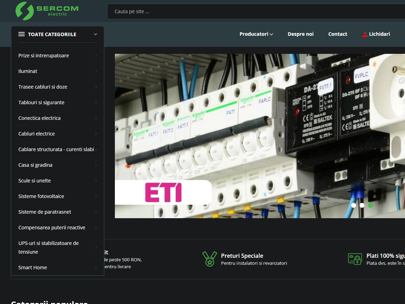Screen dimensions: 405x304
Task: Click the red icon beside Lichidari
Action: point(365,34)
